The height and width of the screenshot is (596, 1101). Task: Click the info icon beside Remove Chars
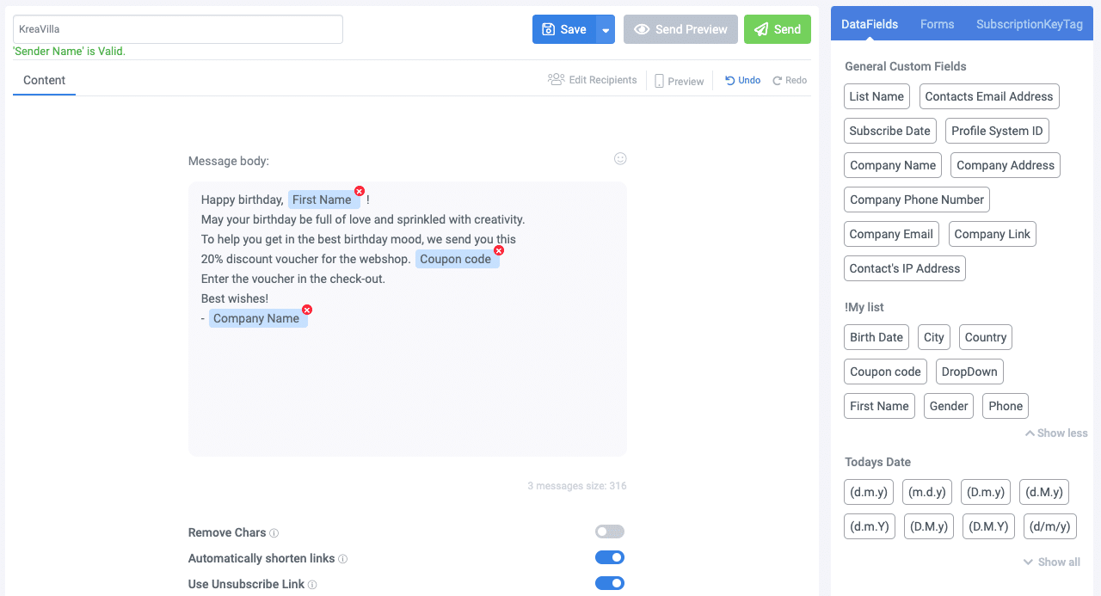pyautogui.click(x=274, y=533)
